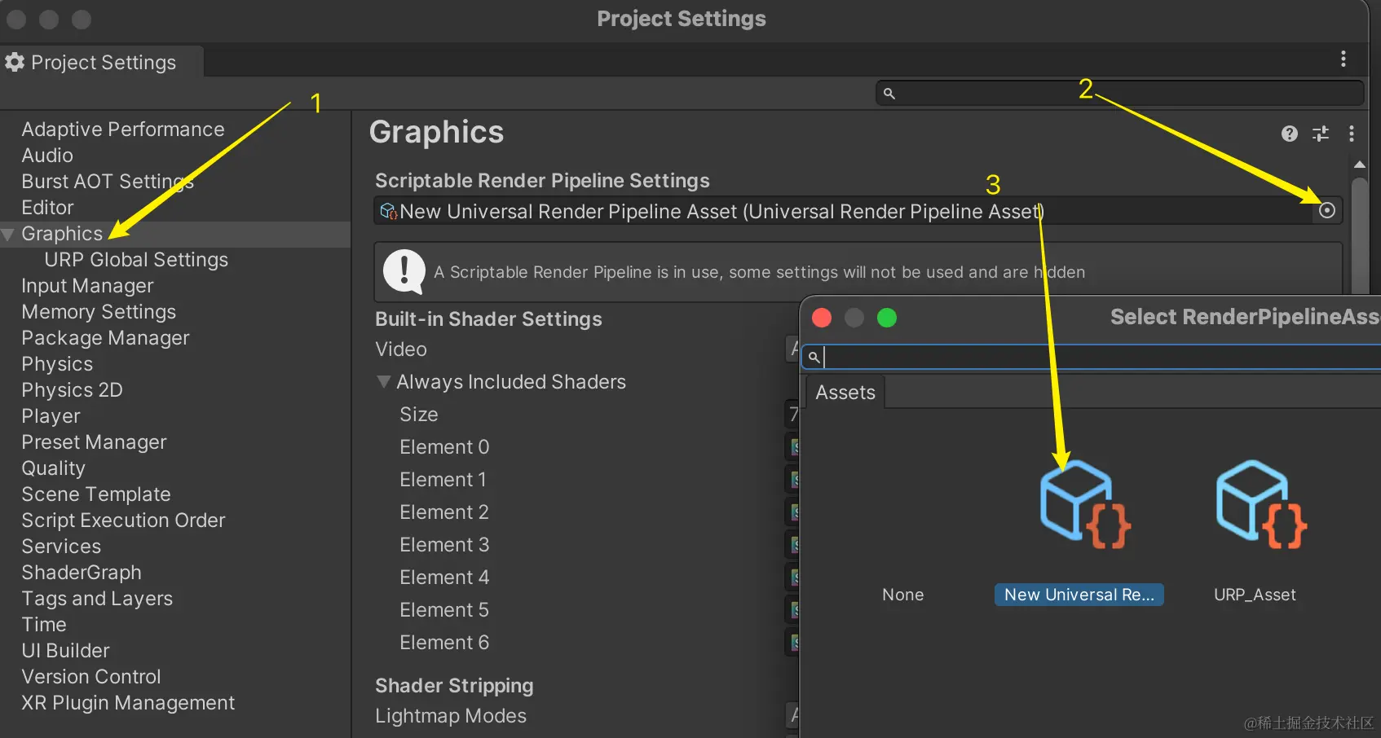Collapse the Always Included Shaders foldout
This screenshot has height=738, width=1381.
tap(384, 381)
